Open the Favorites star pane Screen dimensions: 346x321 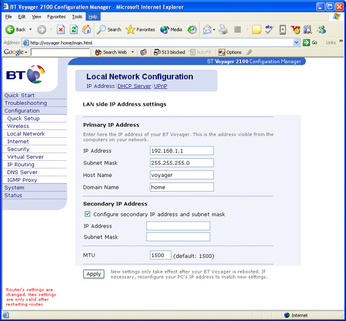point(140,30)
